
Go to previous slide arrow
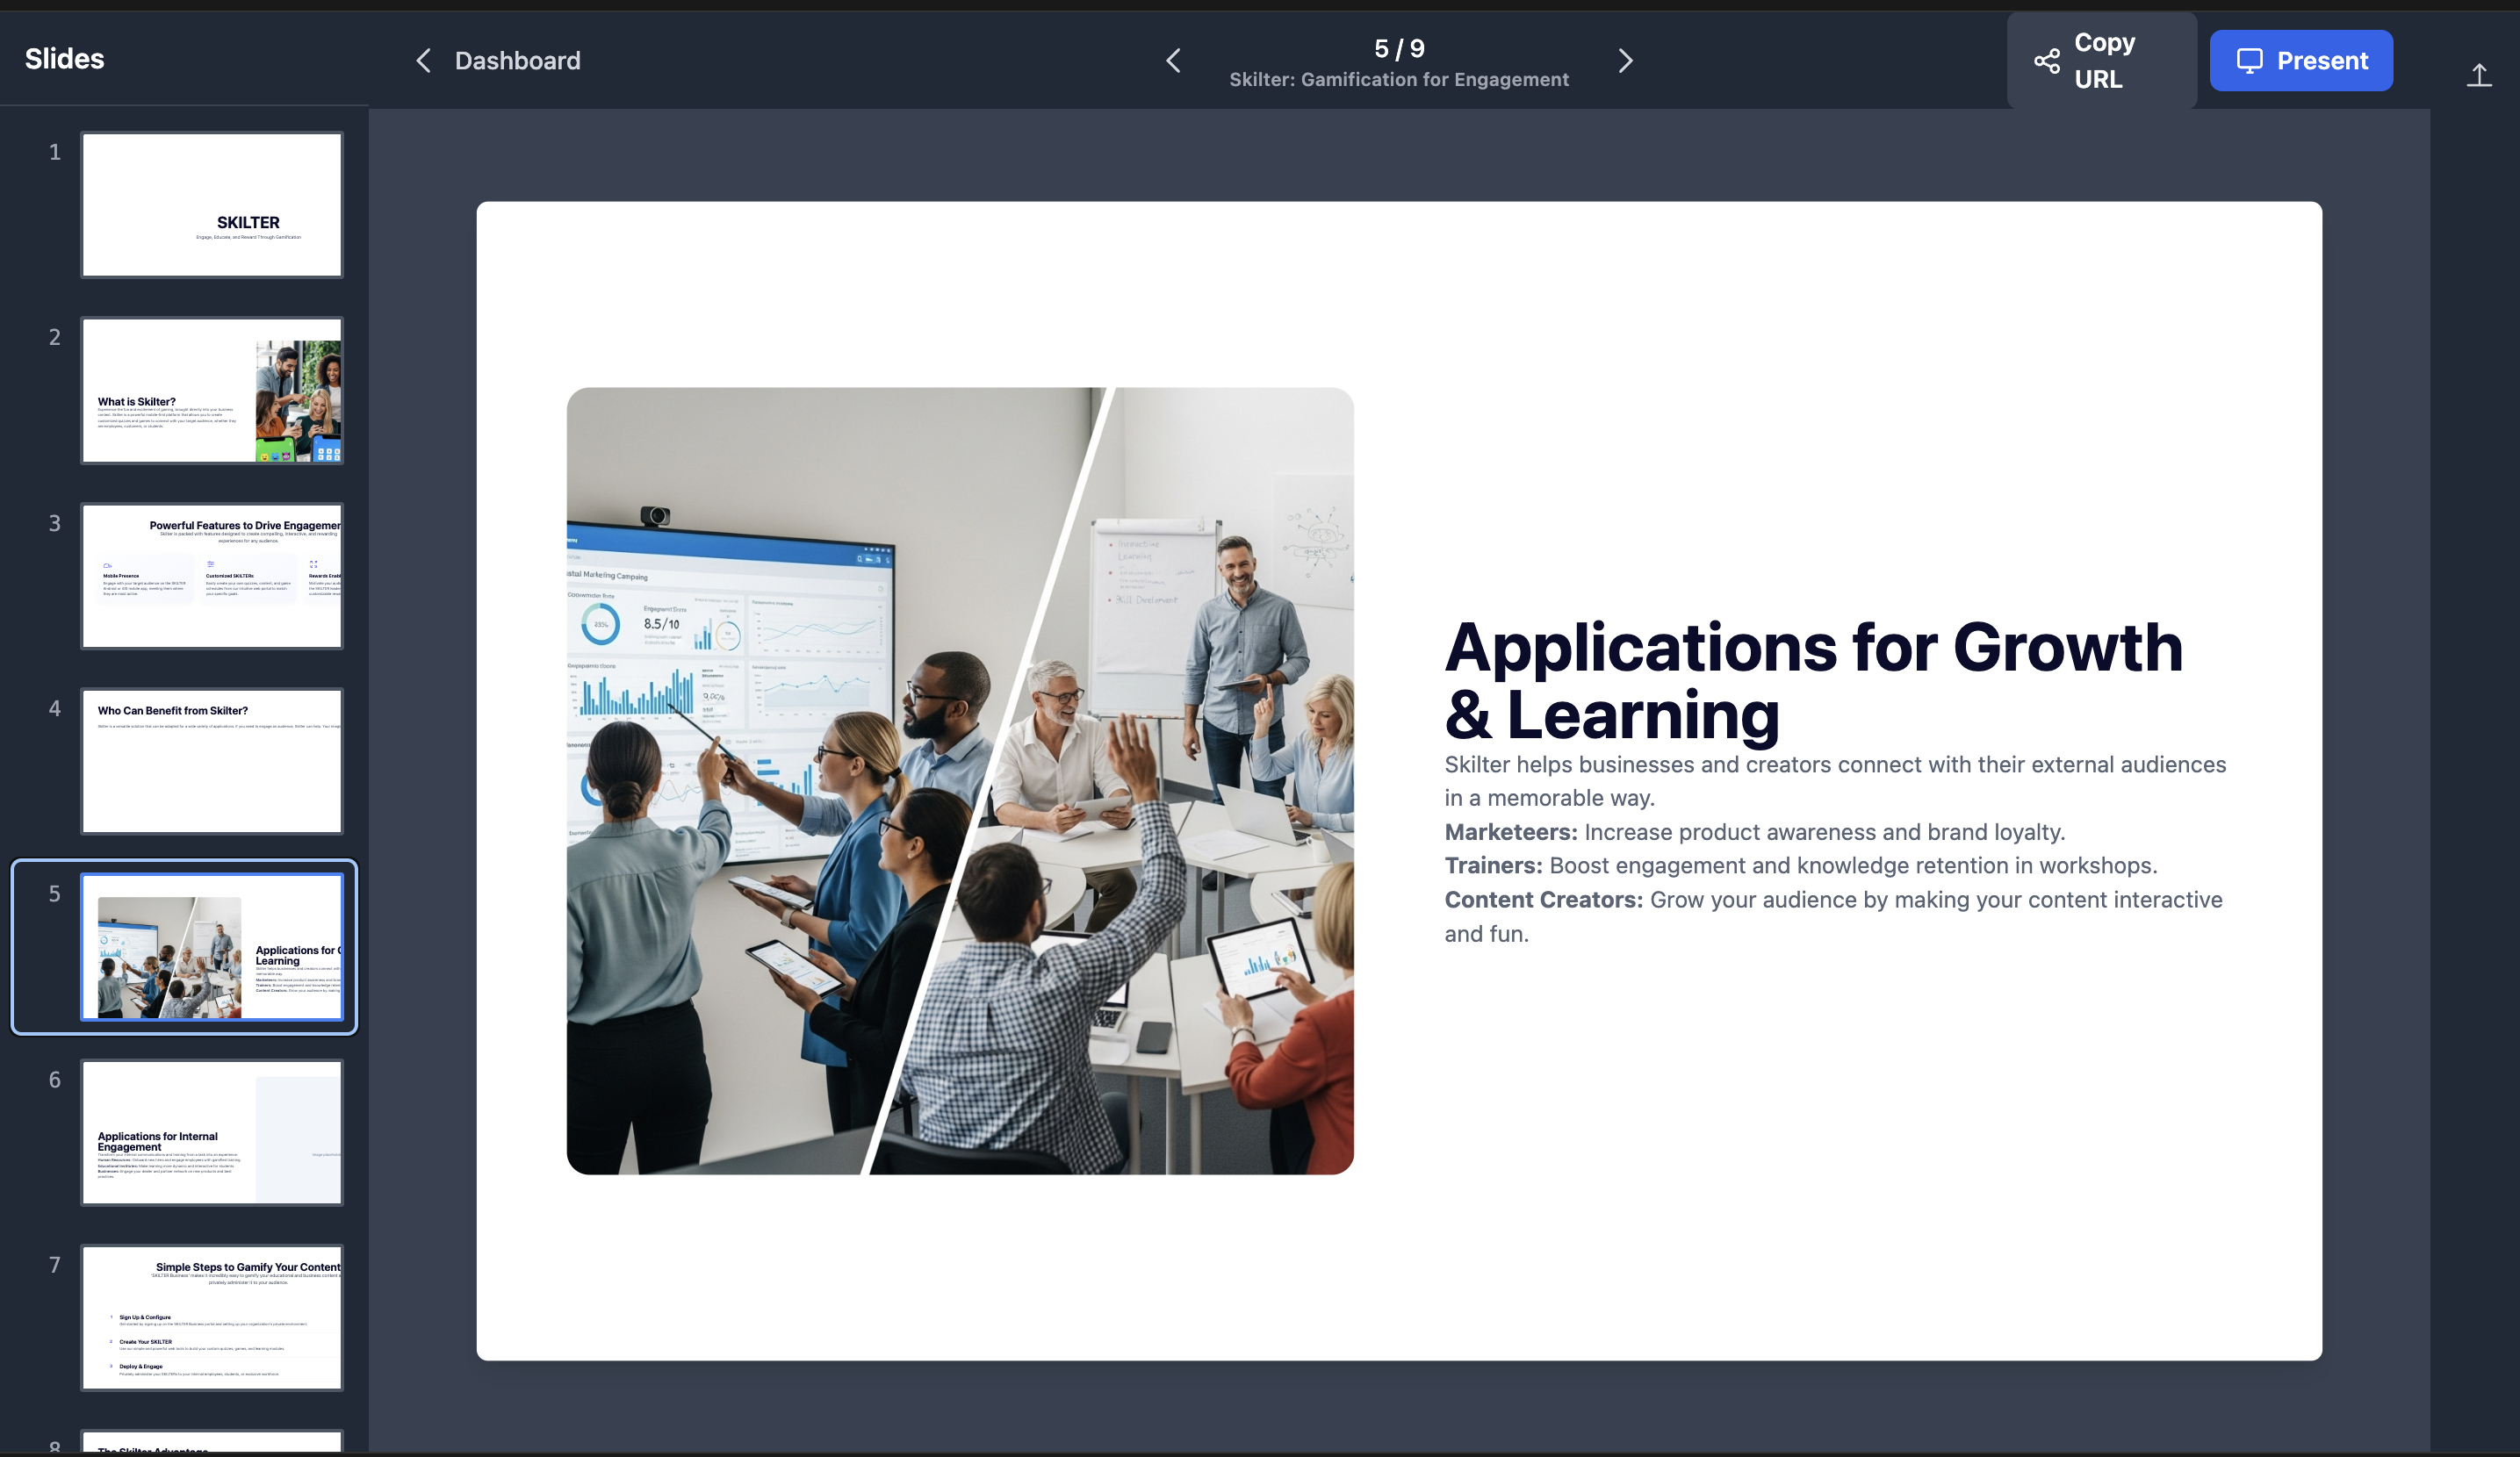tap(1173, 61)
